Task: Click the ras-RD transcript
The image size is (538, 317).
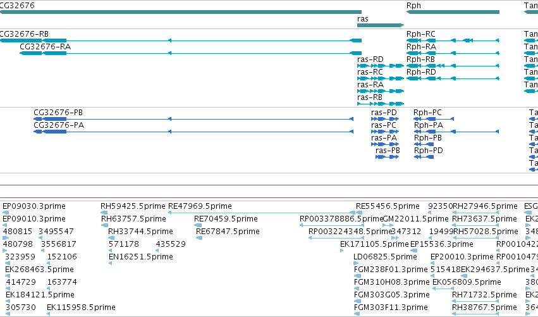Action: coord(381,66)
